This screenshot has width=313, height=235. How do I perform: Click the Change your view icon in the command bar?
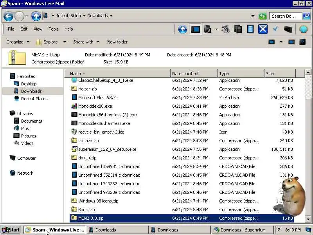coord(272,42)
